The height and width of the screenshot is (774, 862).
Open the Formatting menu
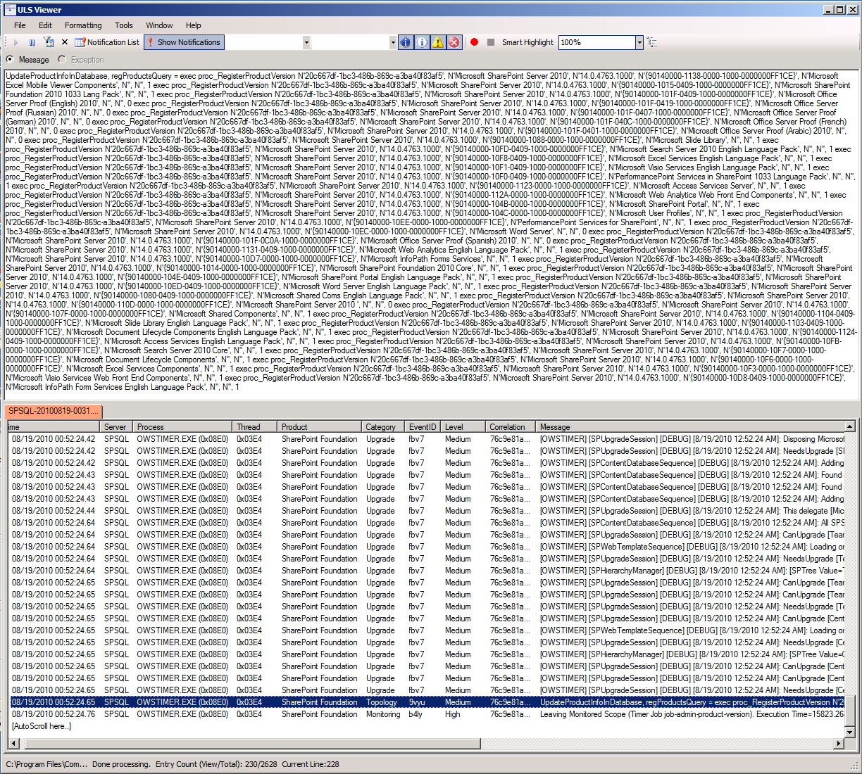[83, 25]
